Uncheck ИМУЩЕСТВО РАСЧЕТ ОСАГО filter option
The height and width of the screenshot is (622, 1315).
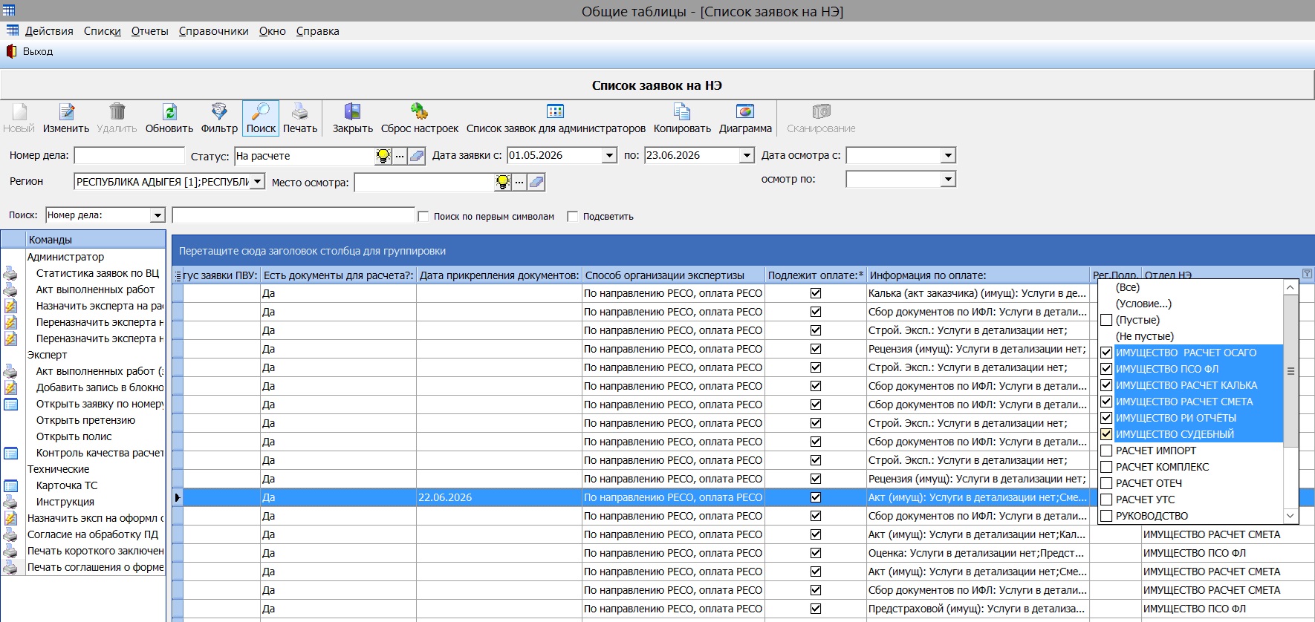(1106, 353)
